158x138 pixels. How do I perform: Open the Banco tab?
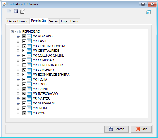tap(75, 21)
